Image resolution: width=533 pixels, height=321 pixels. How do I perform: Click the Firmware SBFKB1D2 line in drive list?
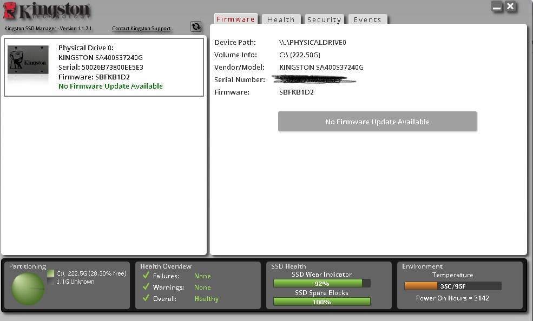point(94,77)
